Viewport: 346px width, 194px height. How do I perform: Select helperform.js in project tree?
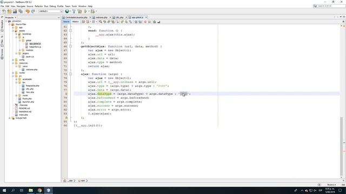(x=35, y=47)
